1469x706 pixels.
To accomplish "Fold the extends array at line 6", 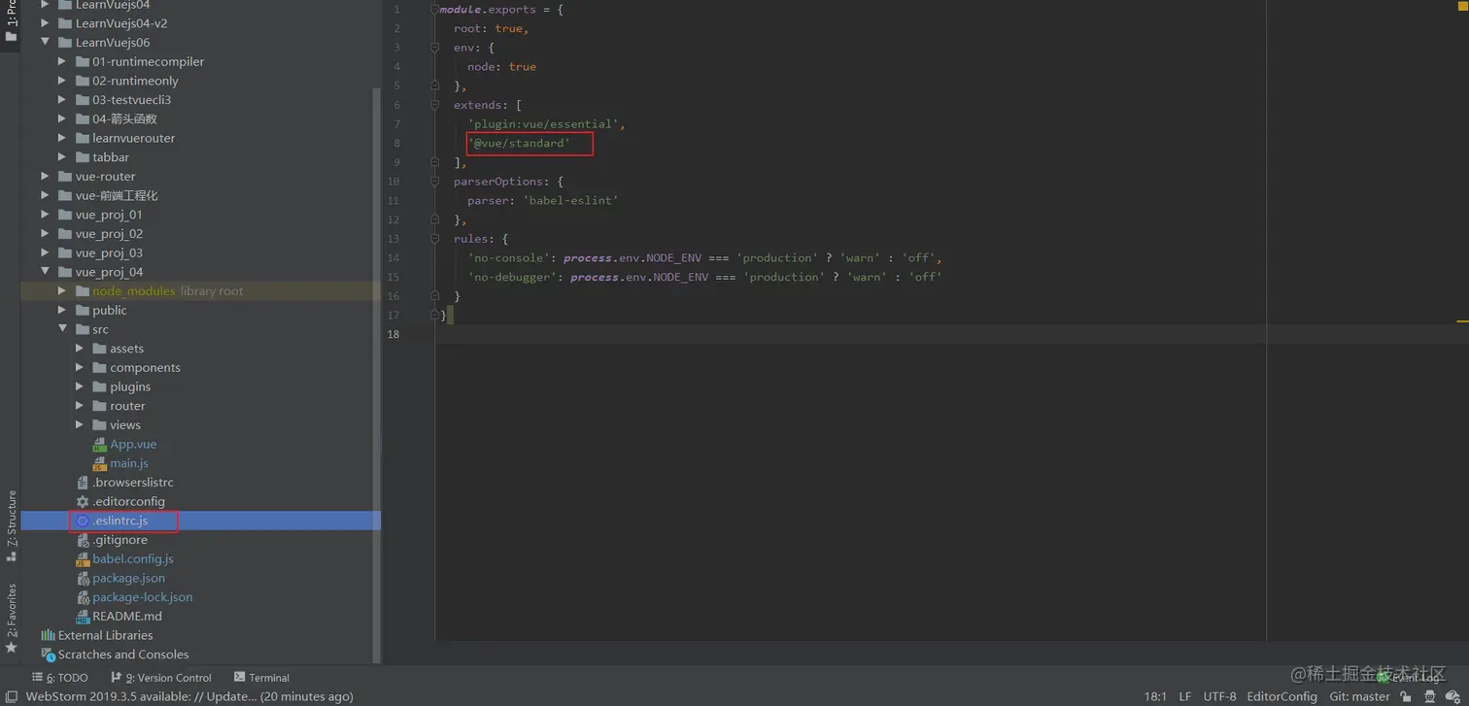I will tap(434, 105).
